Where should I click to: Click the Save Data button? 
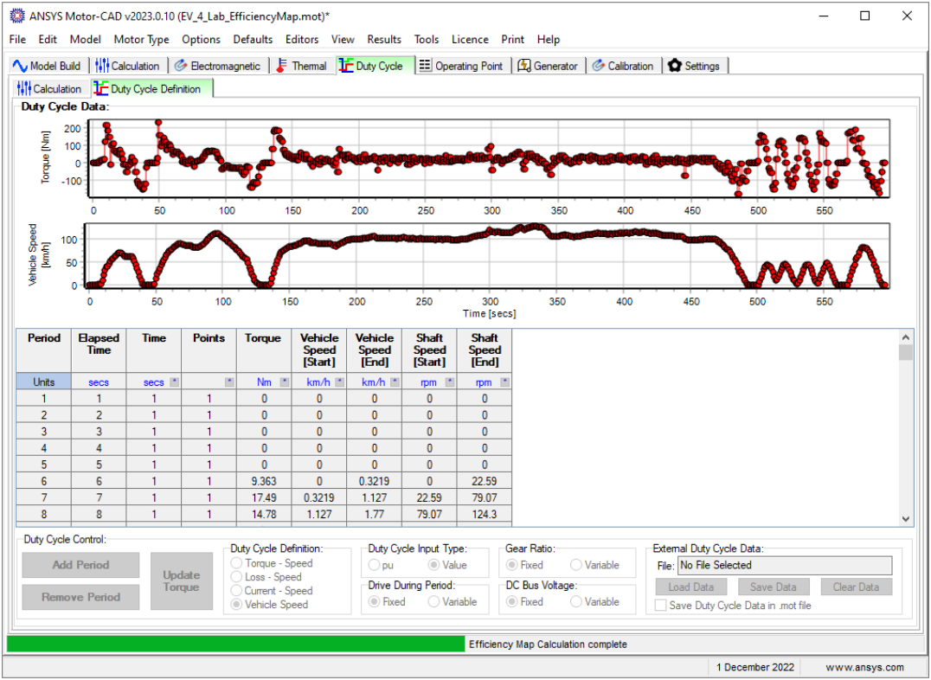coord(774,587)
